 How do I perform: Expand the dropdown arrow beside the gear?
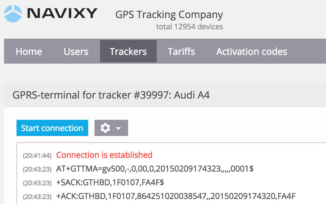click(x=118, y=129)
